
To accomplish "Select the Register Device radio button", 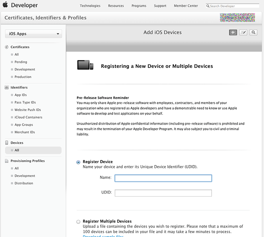I will 78,162.
